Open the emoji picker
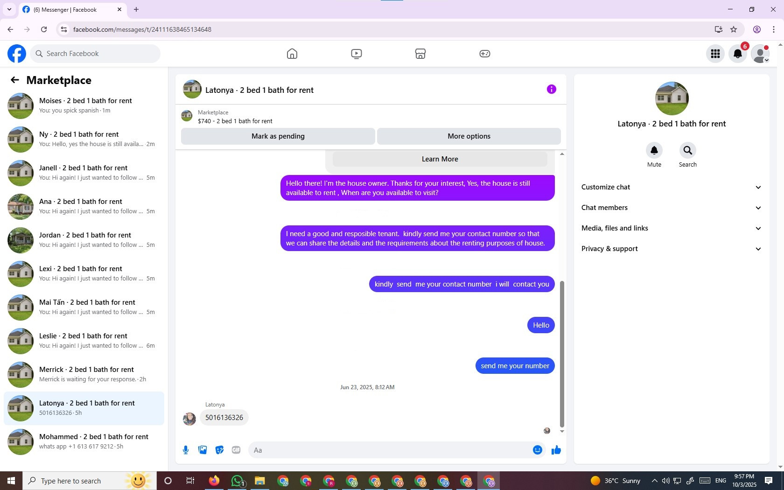This screenshot has height=490, width=784. (x=538, y=450)
